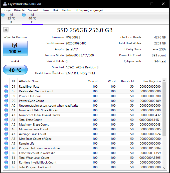The width and height of the screenshot is (170, 173).
Task: Open the Tema menu
Action: [x=46, y=10]
